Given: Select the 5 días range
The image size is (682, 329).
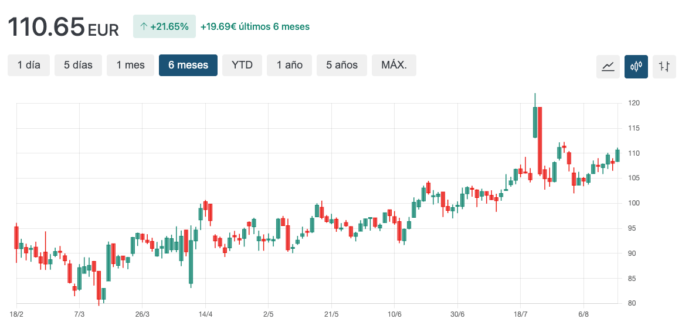Looking at the screenshot, I should coord(79,65).
